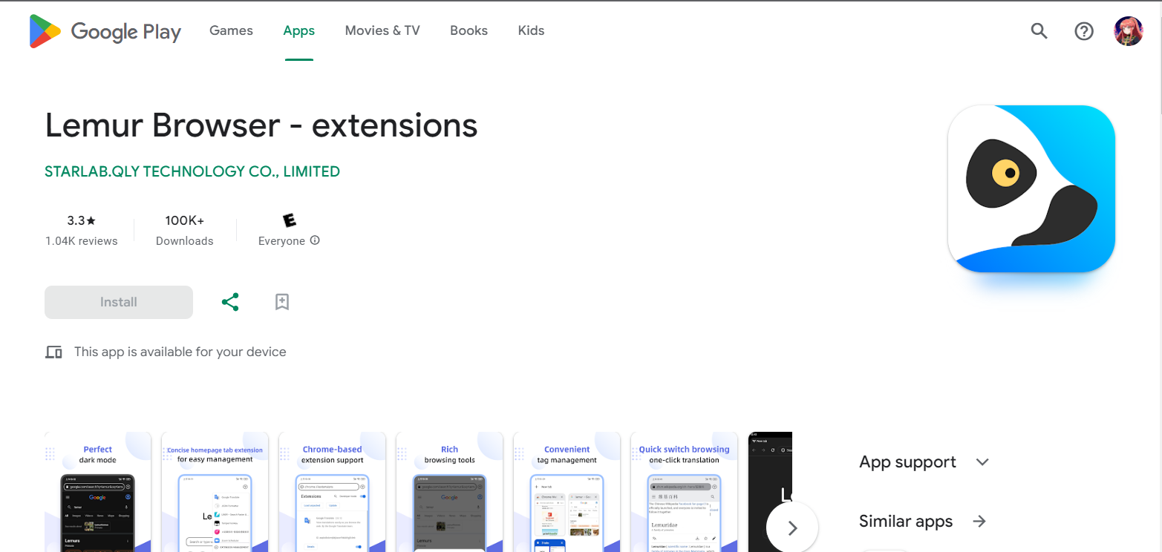Click the Everyone rating info icon
This screenshot has height=552, width=1162.
tap(315, 240)
